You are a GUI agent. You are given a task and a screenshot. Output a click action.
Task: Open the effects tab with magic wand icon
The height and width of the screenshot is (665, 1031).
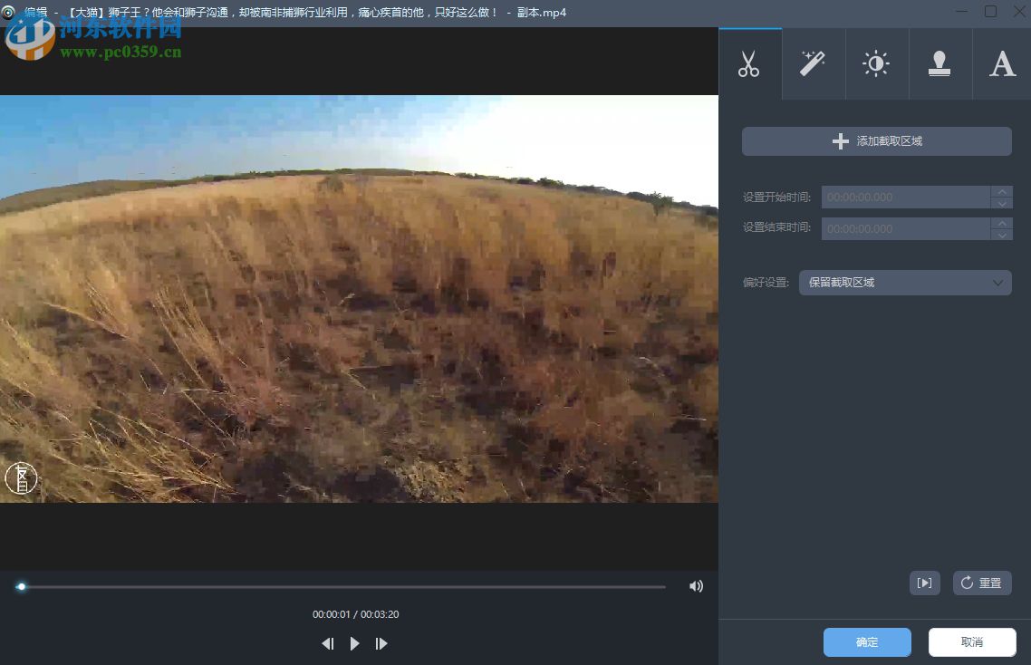pyautogui.click(x=813, y=63)
